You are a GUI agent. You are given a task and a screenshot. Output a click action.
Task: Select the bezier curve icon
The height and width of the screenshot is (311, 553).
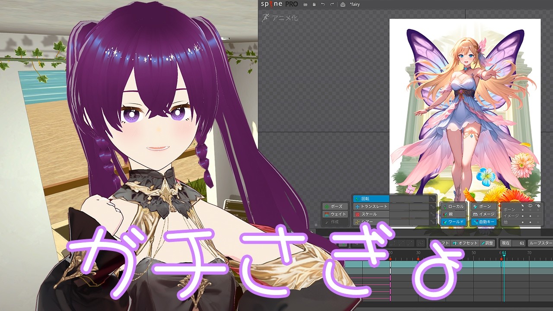410,243
